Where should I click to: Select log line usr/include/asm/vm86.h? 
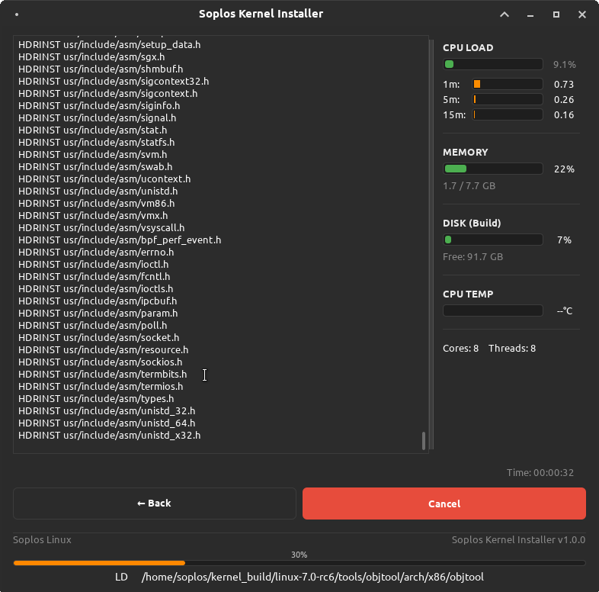click(96, 204)
